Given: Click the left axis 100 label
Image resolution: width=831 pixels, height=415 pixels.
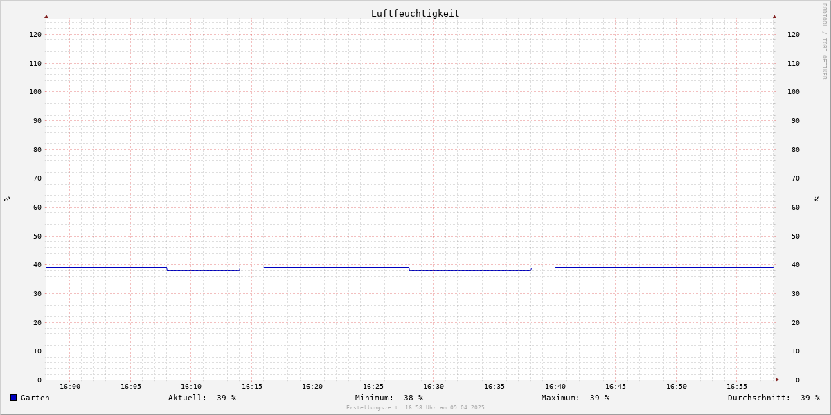Looking at the screenshot, I should coord(35,92).
